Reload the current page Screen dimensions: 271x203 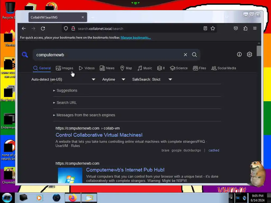43,29
